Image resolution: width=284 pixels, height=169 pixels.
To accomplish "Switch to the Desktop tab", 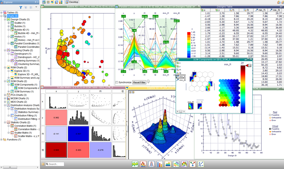I will pyautogui.click(x=73, y=2).
